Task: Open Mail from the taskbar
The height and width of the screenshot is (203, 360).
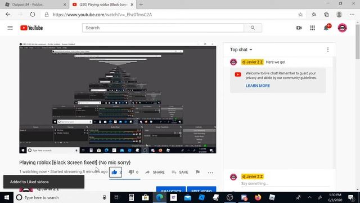Action: [x=187, y=197]
